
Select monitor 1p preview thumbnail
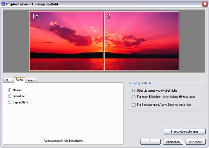pos(67,41)
